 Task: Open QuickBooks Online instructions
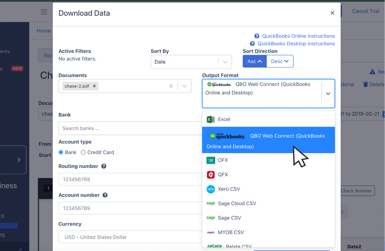click(298, 36)
